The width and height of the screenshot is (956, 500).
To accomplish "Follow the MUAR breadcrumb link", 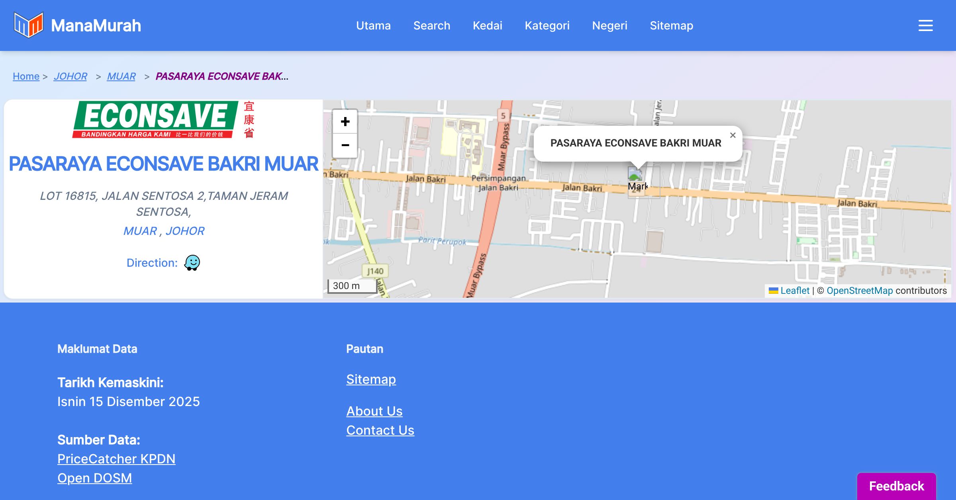I will pos(121,76).
